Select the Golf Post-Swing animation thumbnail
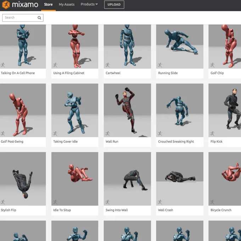Screen dimensions: 241x241 tap(23, 110)
